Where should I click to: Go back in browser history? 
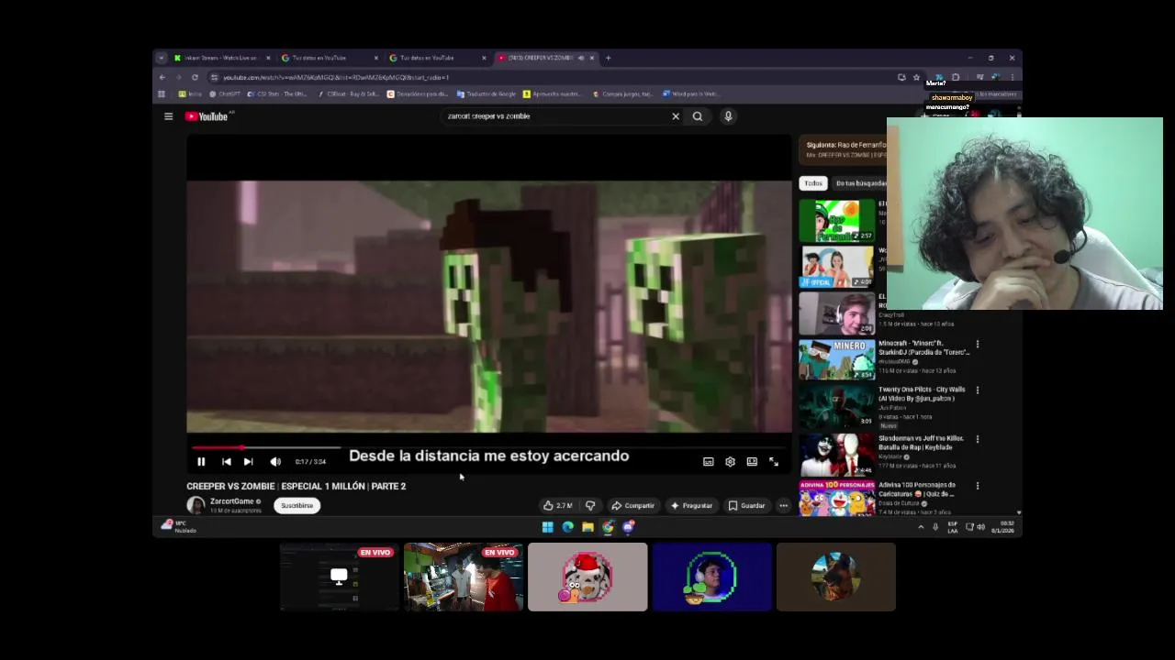pyautogui.click(x=162, y=77)
